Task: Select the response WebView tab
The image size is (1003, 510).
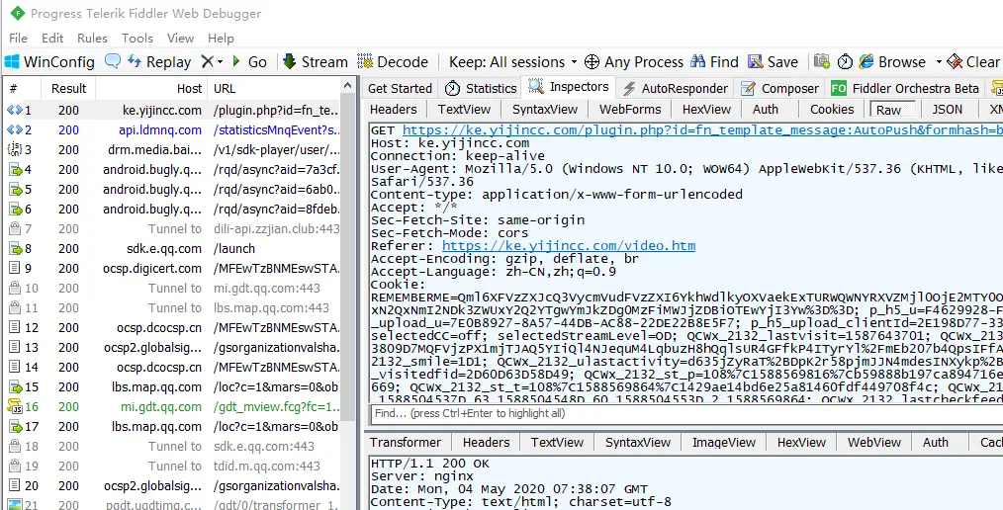Action: pyautogui.click(x=874, y=442)
